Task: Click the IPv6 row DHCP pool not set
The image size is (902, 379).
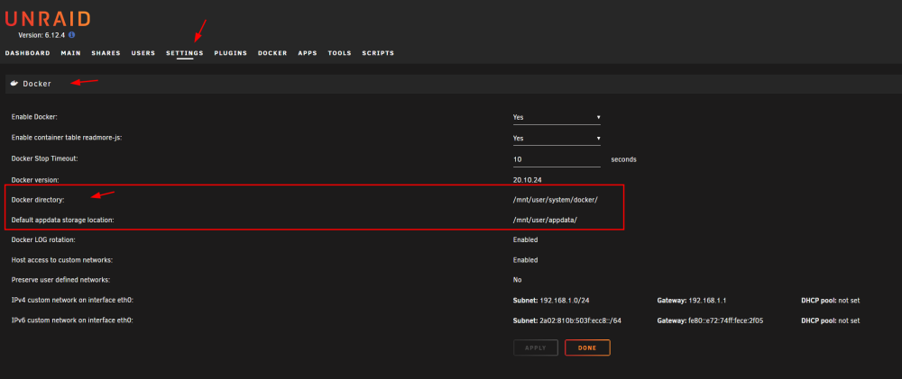Action: click(830, 320)
